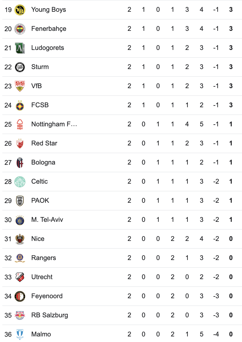Click the Celtic clover crest

(x=20, y=182)
